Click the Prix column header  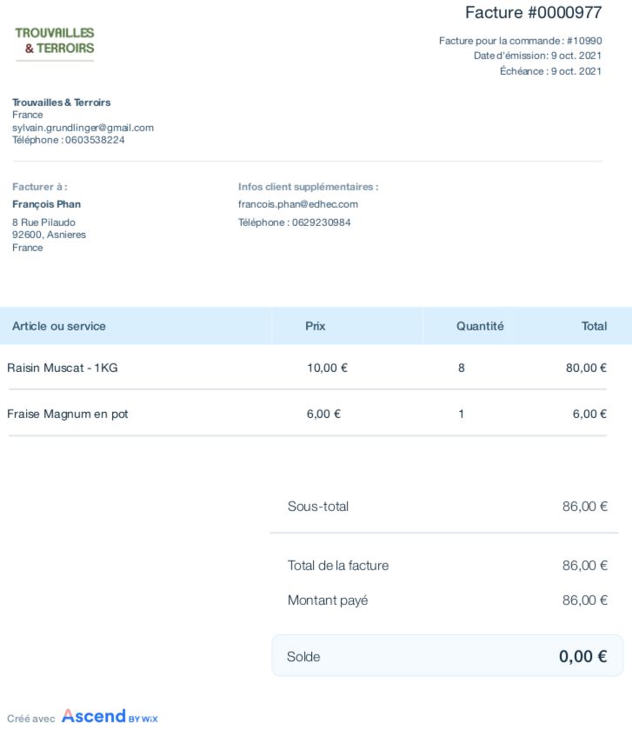(x=316, y=326)
